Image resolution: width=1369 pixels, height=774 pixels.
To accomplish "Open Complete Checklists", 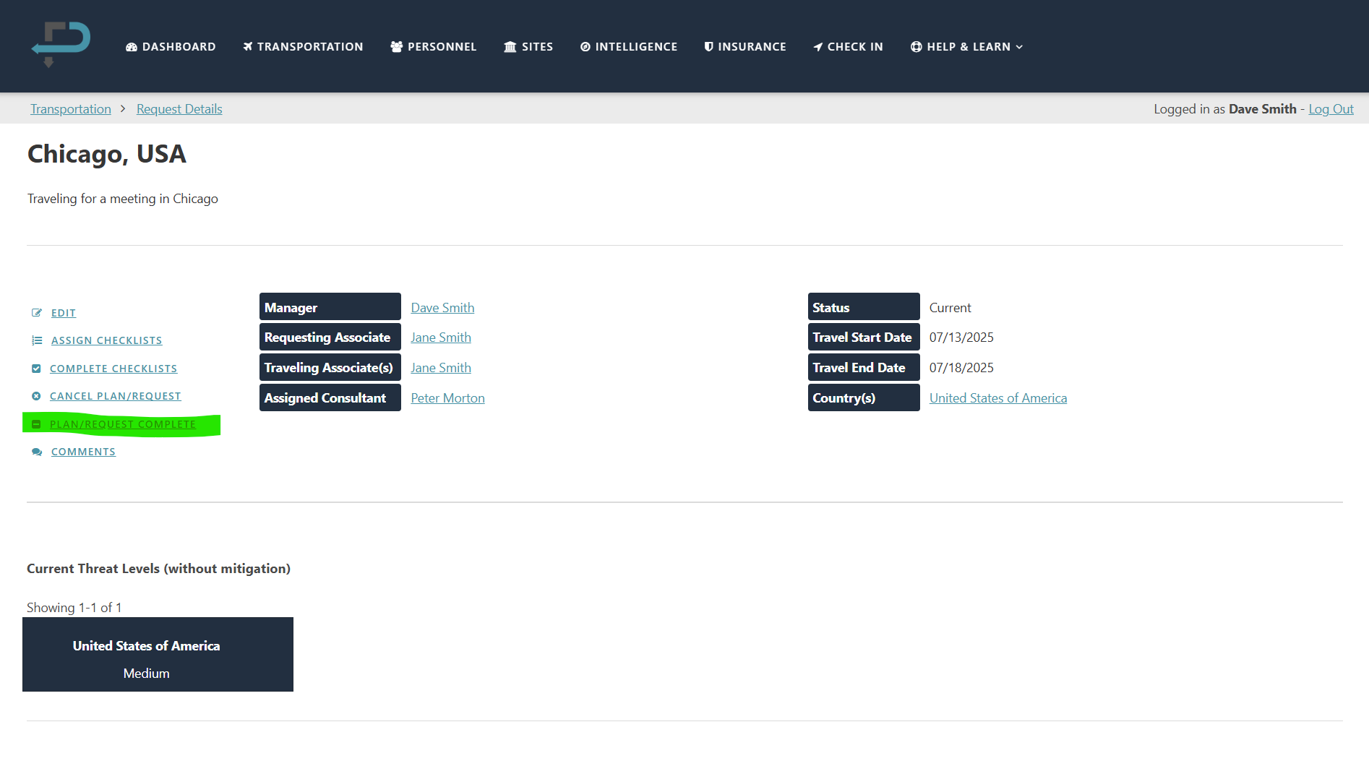I will pos(113,369).
